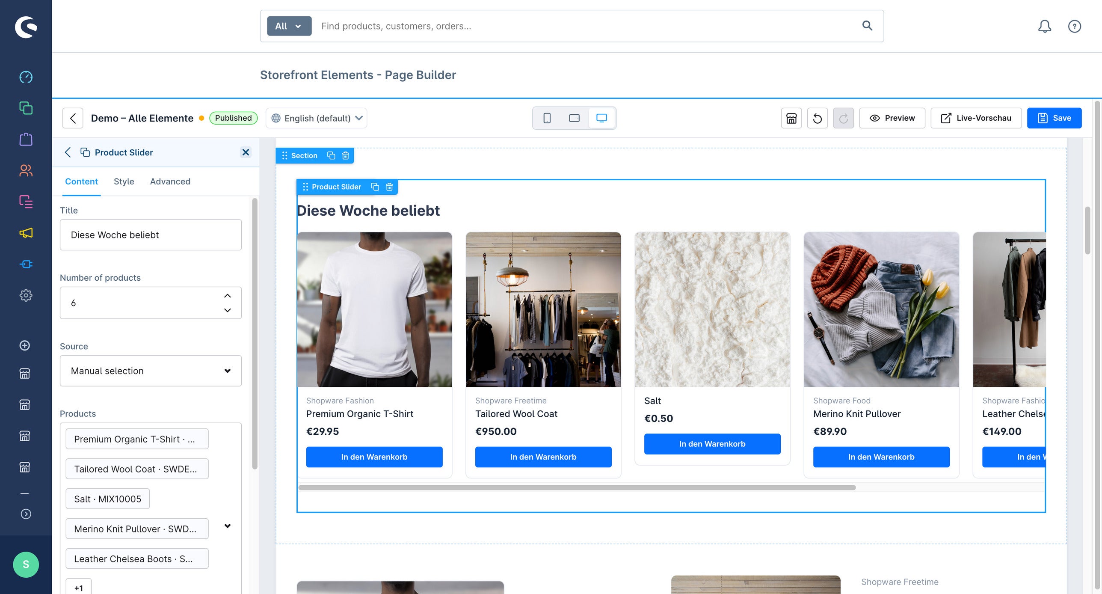Go back to page list
The width and height of the screenshot is (1102, 594).
point(73,118)
